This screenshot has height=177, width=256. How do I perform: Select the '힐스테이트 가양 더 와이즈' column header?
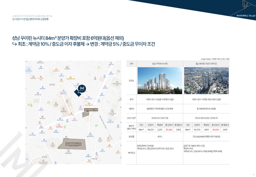206,64
